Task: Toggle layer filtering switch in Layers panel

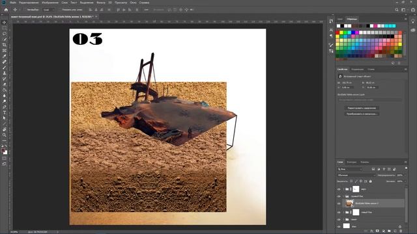Action: [406, 168]
